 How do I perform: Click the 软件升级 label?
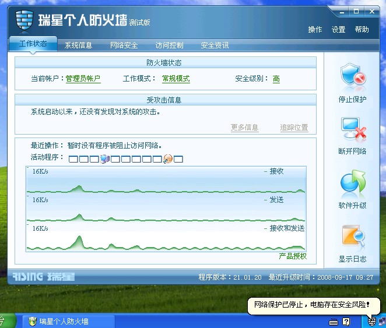click(x=353, y=205)
